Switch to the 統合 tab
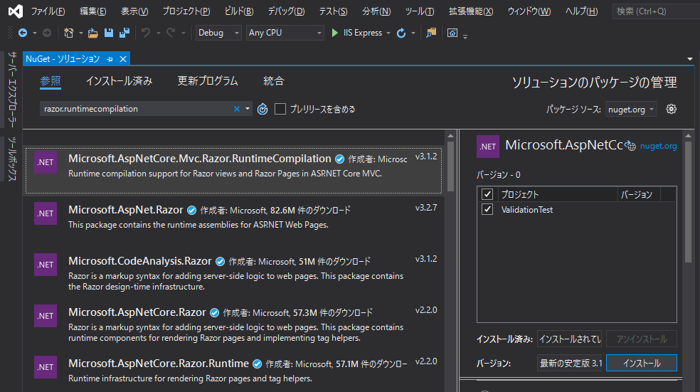 point(274,81)
